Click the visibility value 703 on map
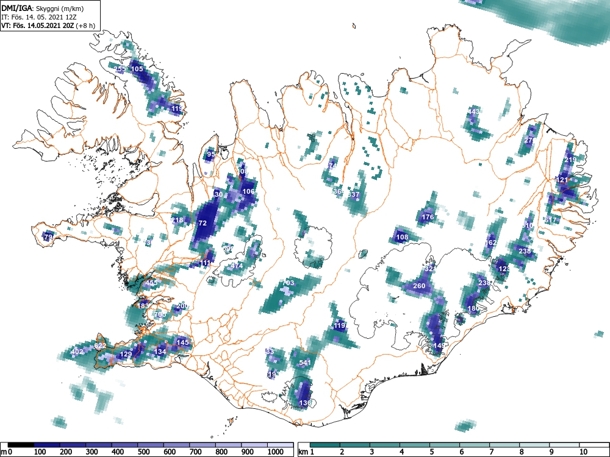This screenshot has height=457, width=610. pos(289,283)
